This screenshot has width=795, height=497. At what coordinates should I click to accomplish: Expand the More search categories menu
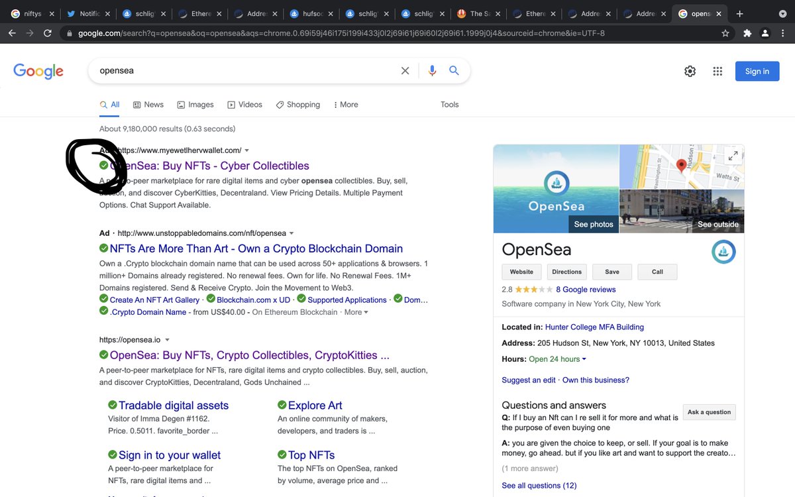pos(346,105)
